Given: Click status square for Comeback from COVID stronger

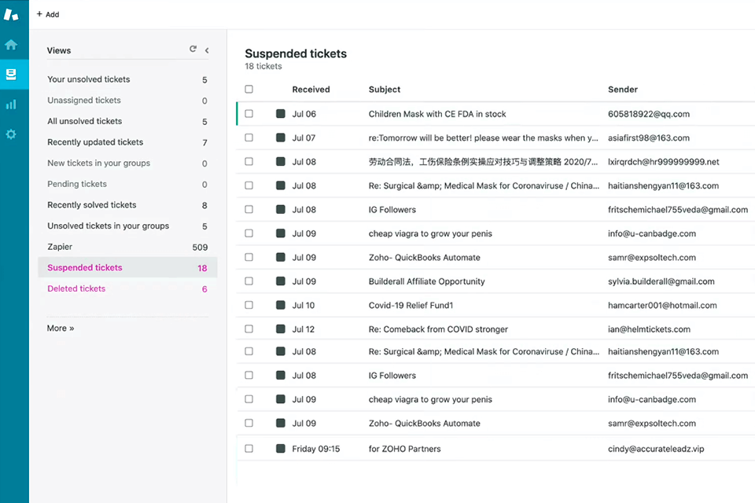Looking at the screenshot, I should [x=280, y=329].
